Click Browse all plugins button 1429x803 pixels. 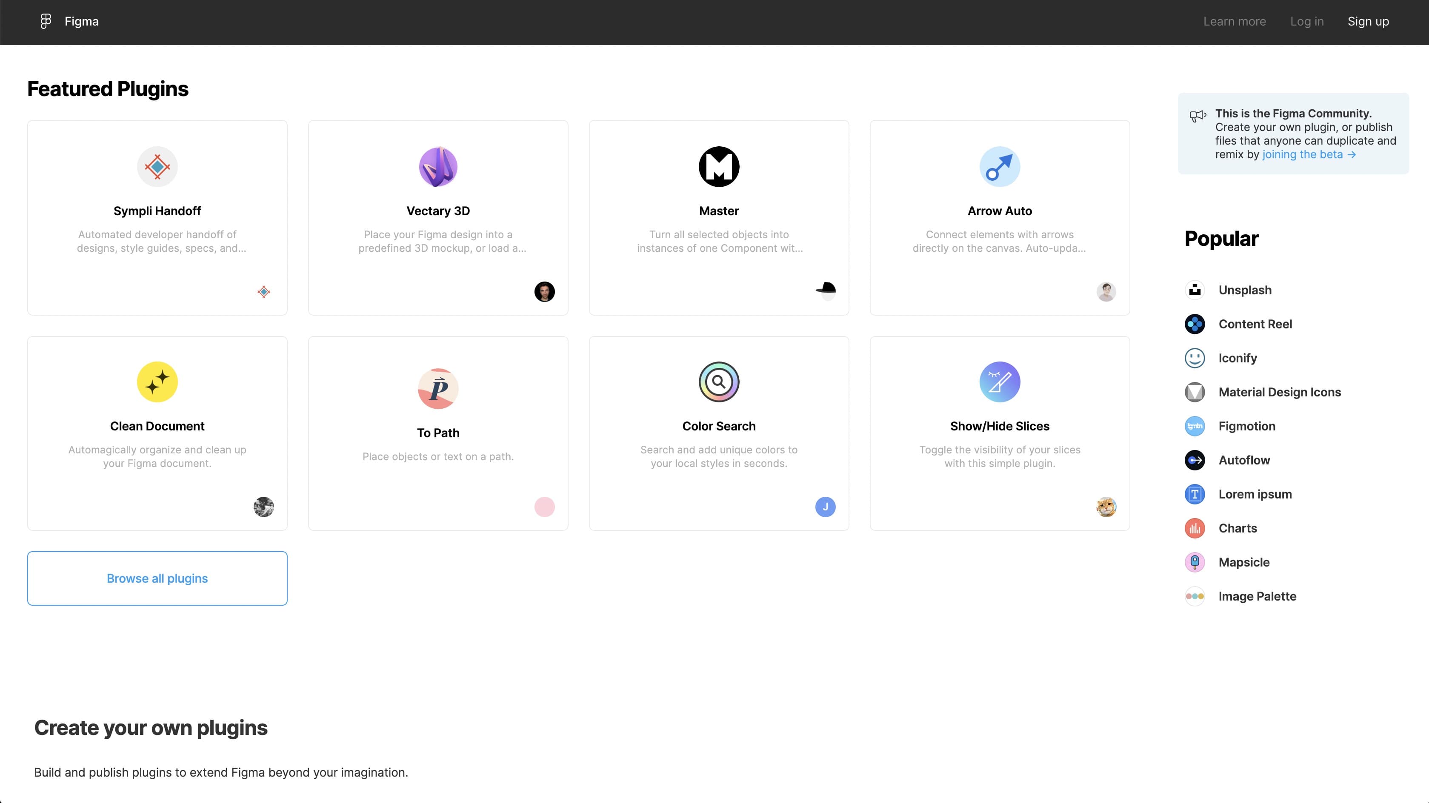[157, 578]
